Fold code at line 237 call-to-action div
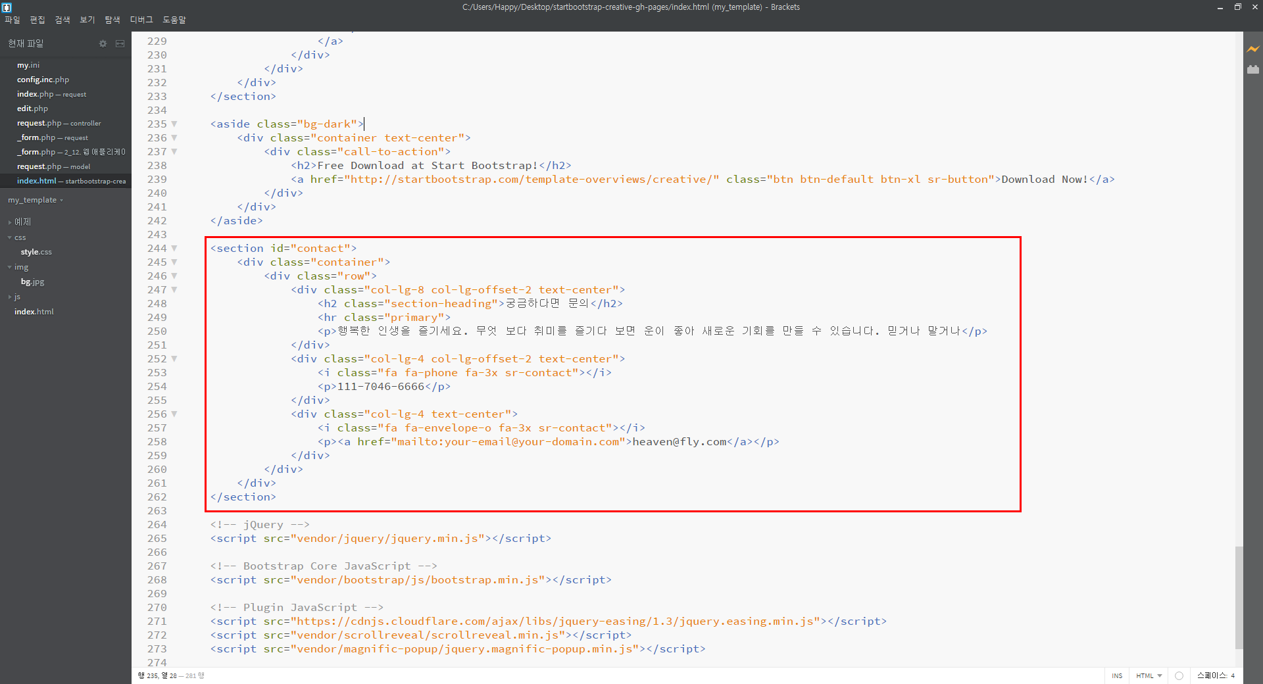Screen dimensions: 1263x684 [x=174, y=151]
